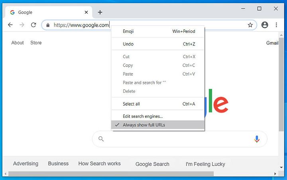Screen dimensions: 287x180
Task: Click the horizontal scrollbar thumb
Action: click(x=111, y=174)
